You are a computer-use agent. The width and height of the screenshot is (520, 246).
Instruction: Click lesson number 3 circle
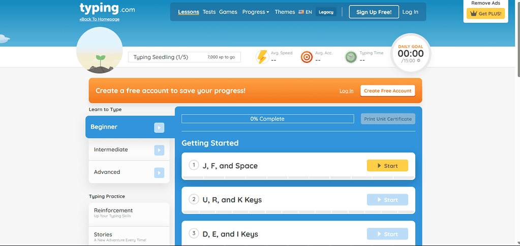tap(194, 233)
